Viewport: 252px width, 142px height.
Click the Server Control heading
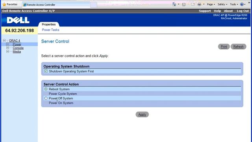coord(55,41)
